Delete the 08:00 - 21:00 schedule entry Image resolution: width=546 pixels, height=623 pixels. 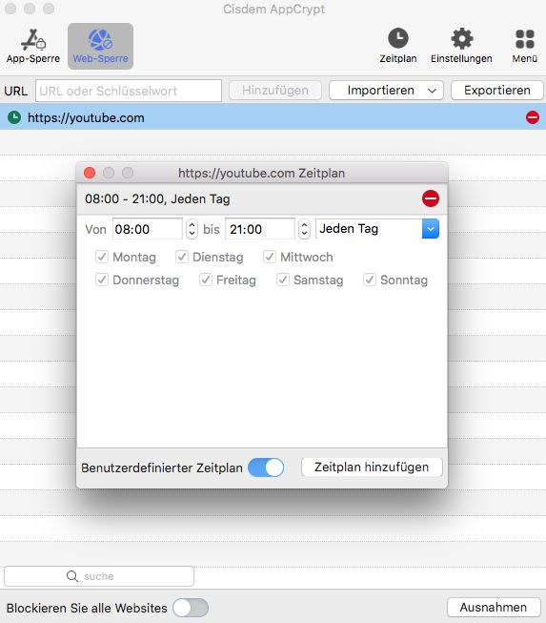(x=431, y=198)
